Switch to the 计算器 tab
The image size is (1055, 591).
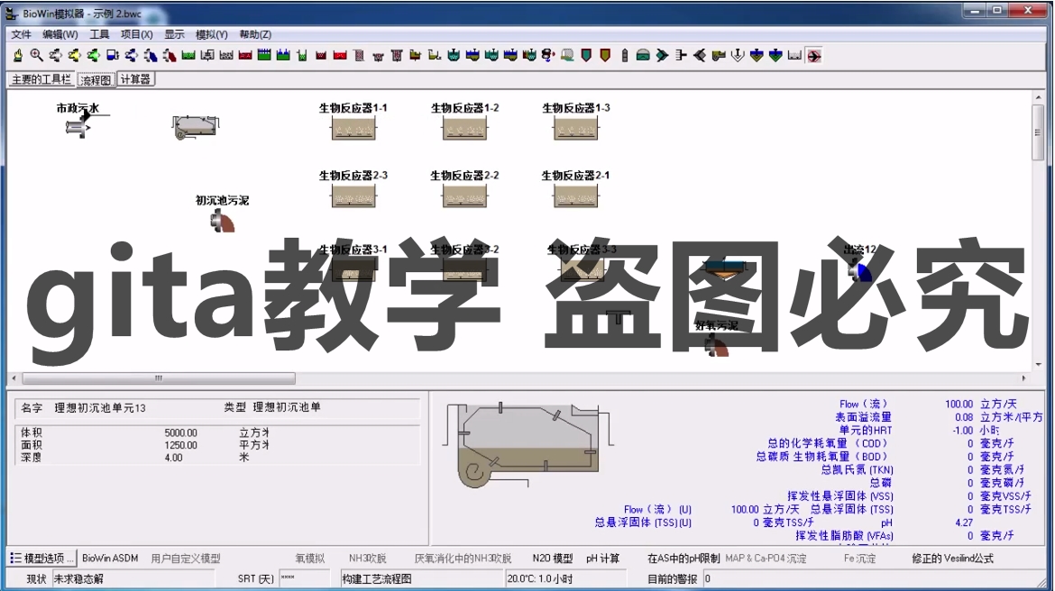point(135,79)
